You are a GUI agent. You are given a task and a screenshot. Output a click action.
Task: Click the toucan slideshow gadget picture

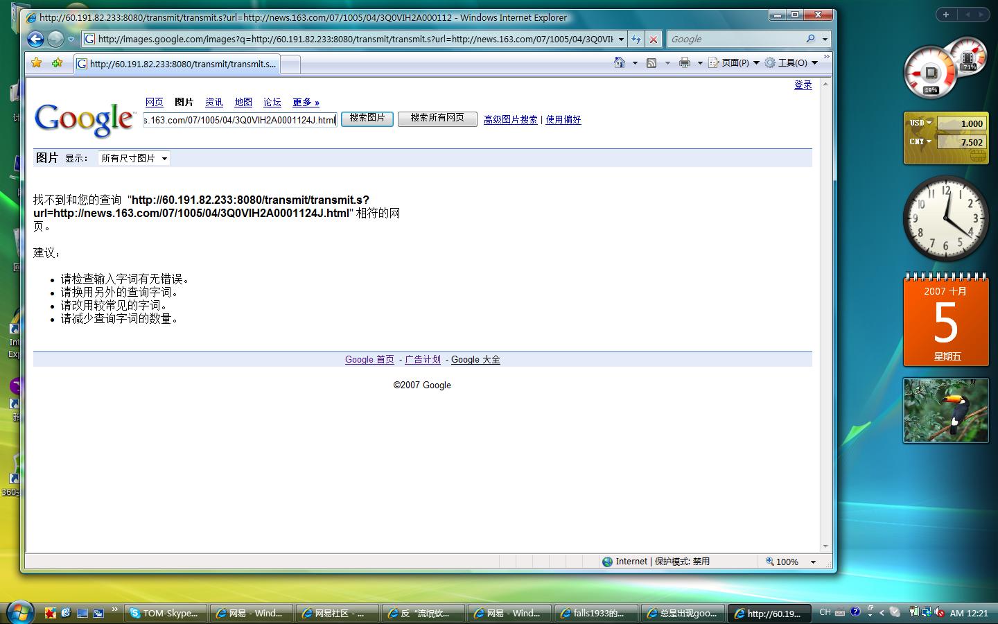coord(945,410)
